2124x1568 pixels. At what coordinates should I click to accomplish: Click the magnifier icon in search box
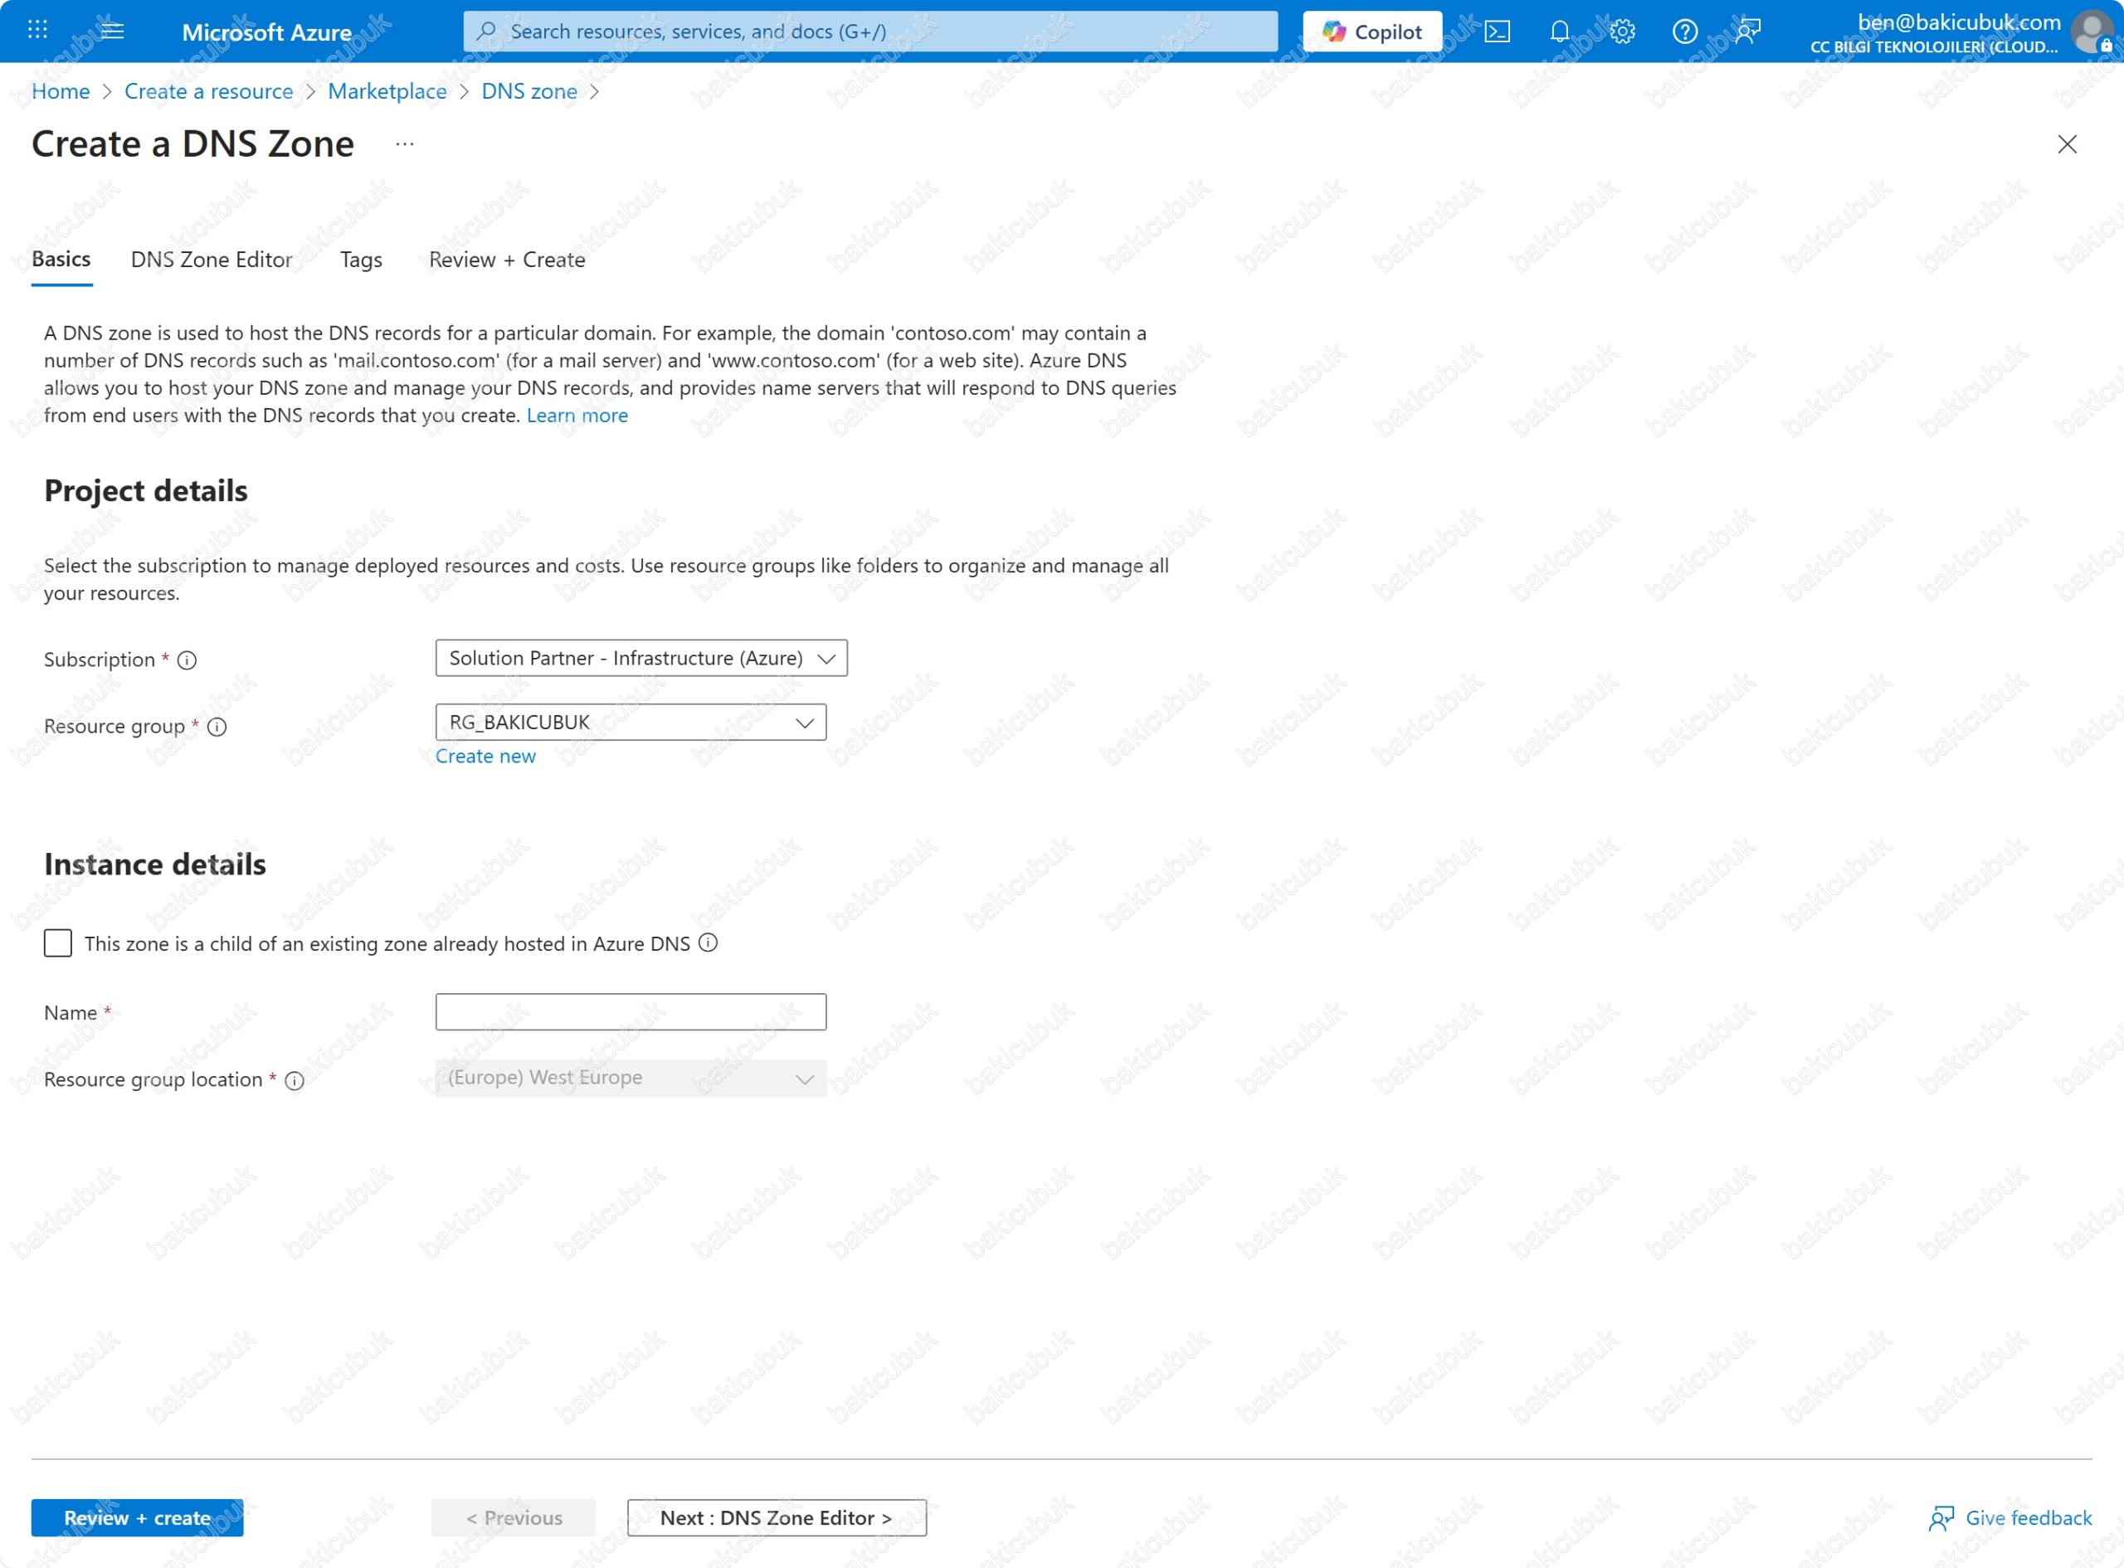tap(486, 31)
